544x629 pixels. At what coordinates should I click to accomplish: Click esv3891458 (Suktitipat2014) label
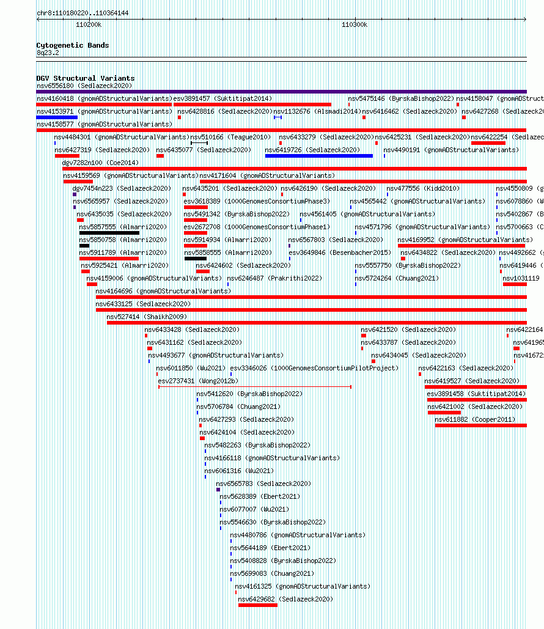(476, 394)
